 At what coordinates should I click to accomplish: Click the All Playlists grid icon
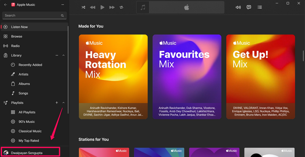[13, 113]
